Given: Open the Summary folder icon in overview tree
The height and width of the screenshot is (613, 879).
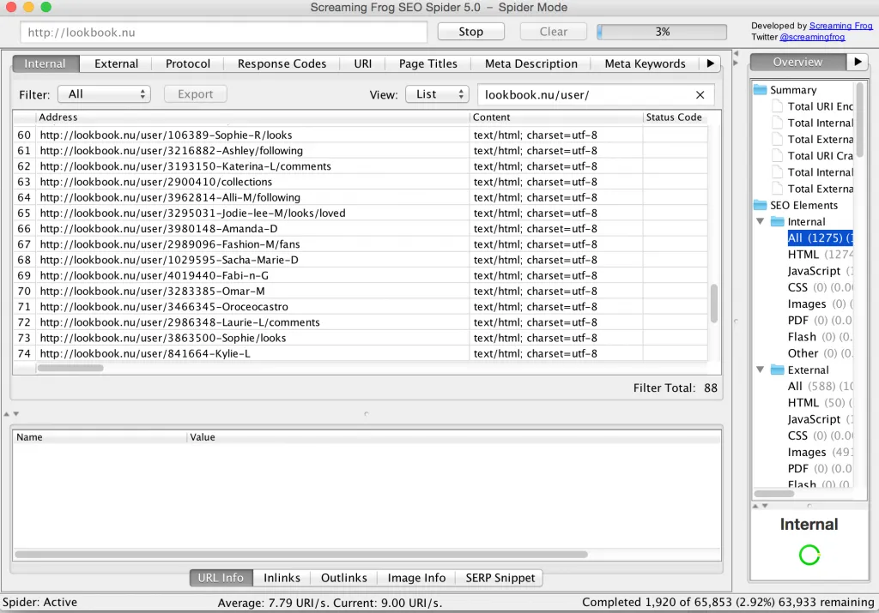Looking at the screenshot, I should click(760, 89).
